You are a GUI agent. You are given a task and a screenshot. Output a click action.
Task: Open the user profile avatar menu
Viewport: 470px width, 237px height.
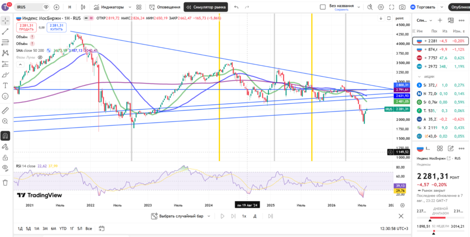(6, 6)
